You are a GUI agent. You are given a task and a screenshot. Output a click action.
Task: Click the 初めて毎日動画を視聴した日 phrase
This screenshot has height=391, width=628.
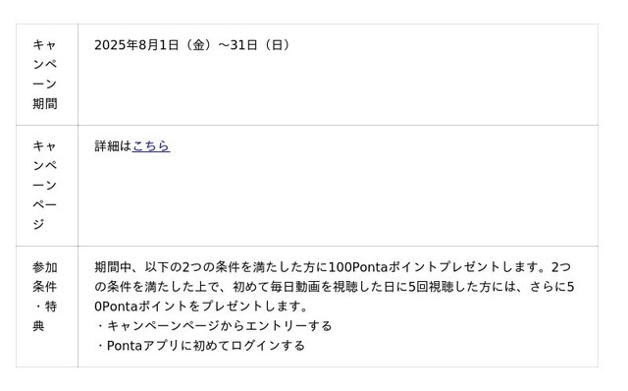coord(311,287)
